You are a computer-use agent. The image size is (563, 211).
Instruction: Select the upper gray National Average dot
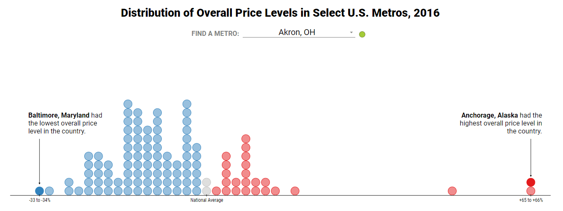[206, 182]
